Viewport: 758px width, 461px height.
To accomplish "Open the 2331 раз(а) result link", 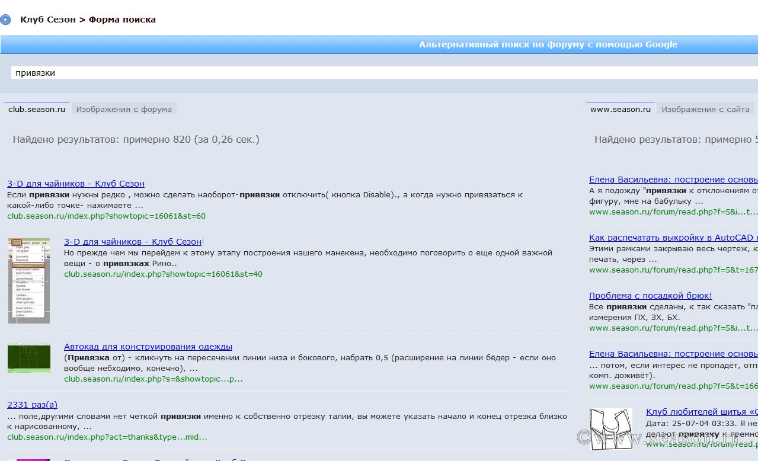I will click(32, 405).
